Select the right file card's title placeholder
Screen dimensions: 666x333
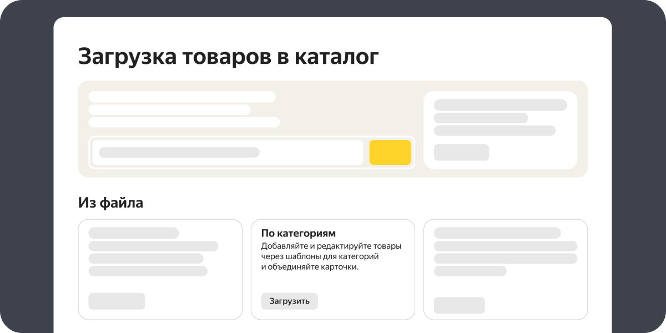497,233
